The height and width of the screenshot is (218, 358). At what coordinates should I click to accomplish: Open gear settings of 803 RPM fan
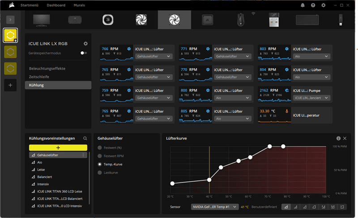[287, 49]
